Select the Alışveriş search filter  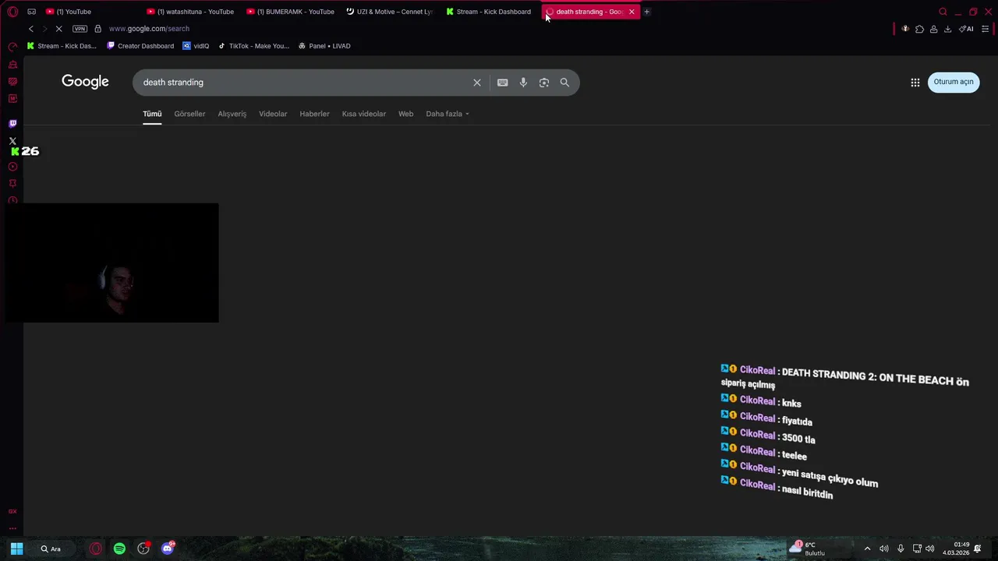point(232,114)
